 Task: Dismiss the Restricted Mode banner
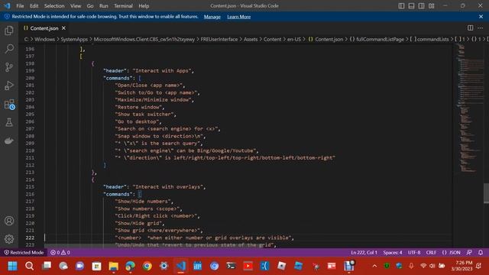481,17
